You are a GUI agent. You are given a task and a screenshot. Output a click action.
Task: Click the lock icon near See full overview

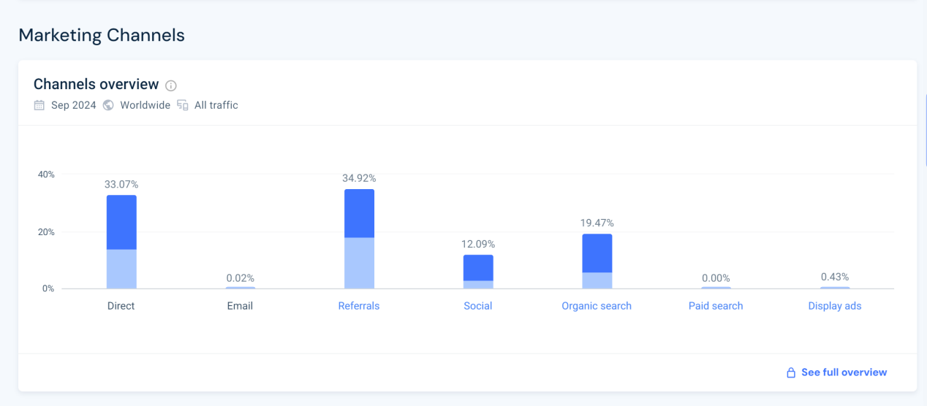[790, 372]
